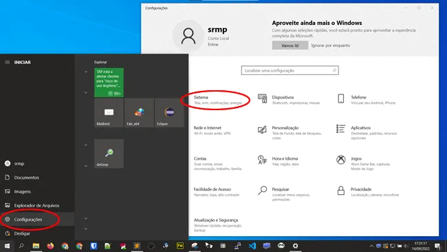
Task: Open Facilidade de Acesso settings
Action: tap(217, 192)
